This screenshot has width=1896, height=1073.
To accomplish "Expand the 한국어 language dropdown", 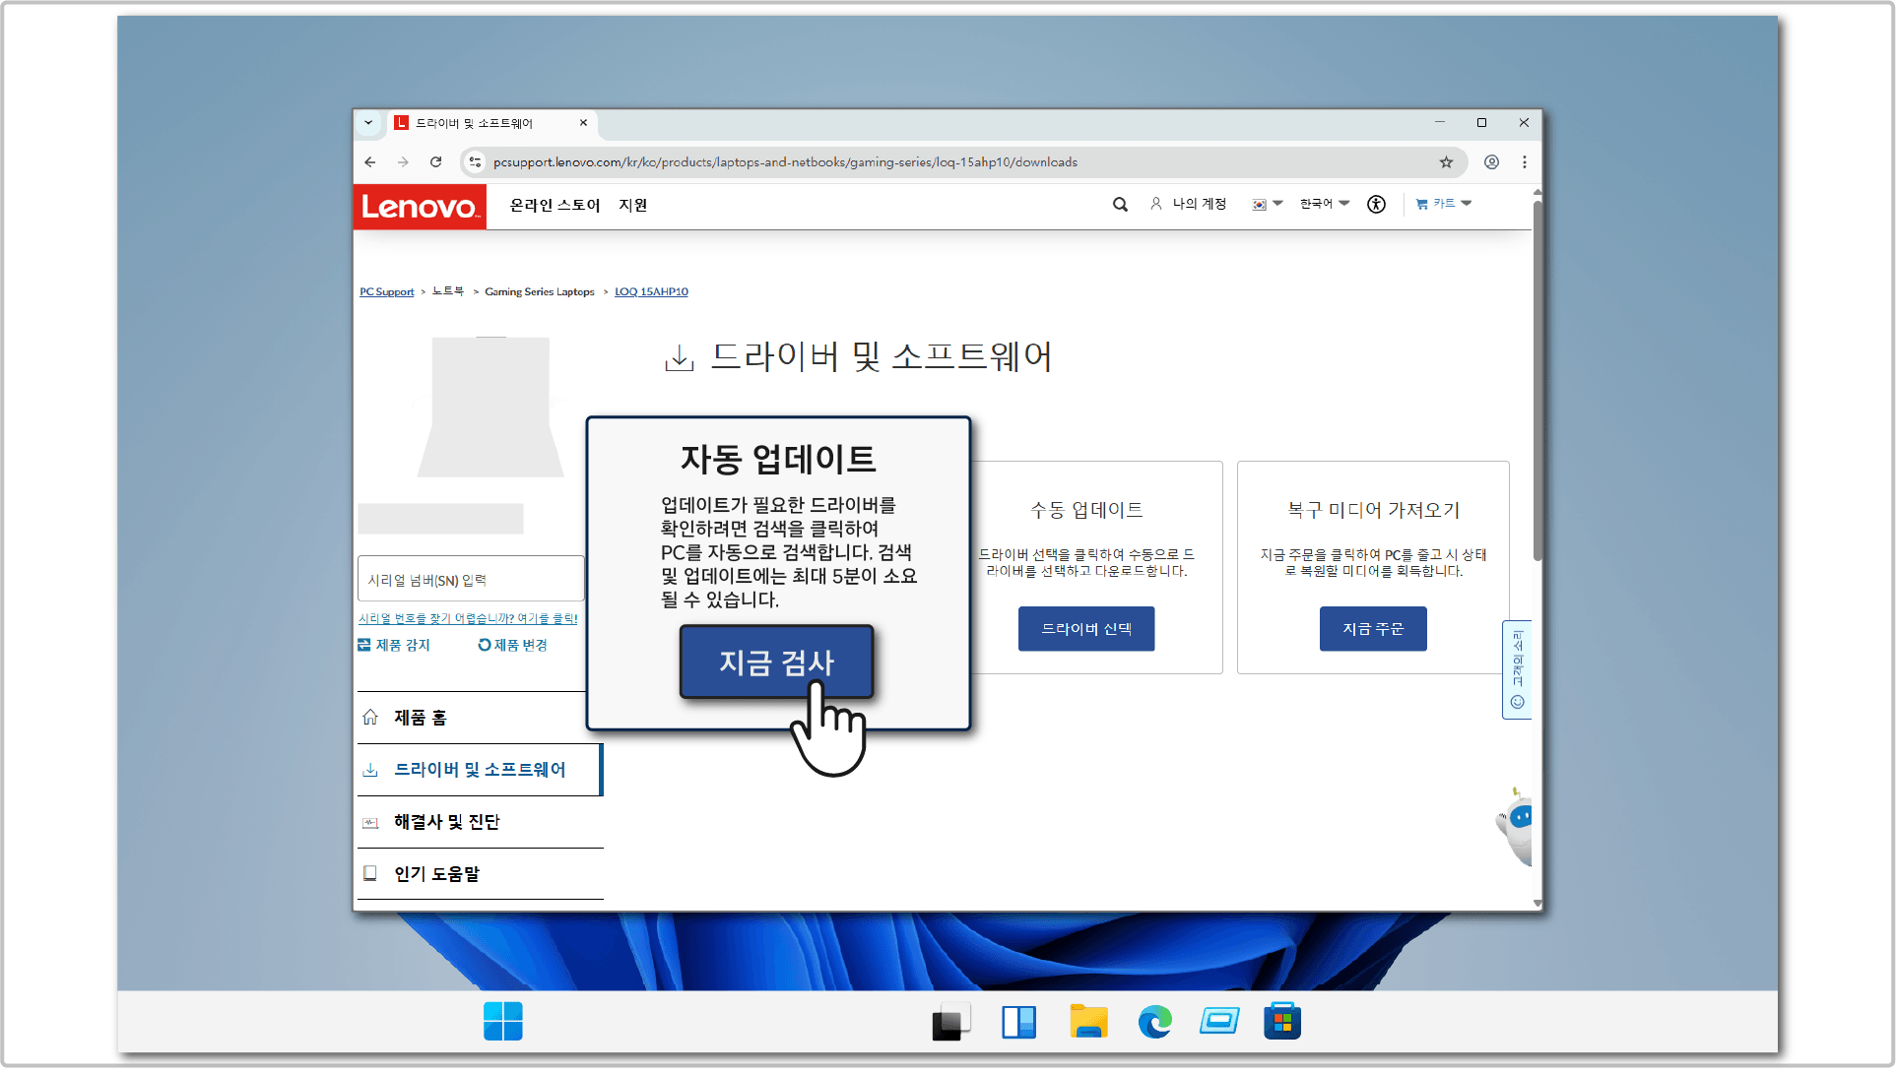I will pos(1325,204).
